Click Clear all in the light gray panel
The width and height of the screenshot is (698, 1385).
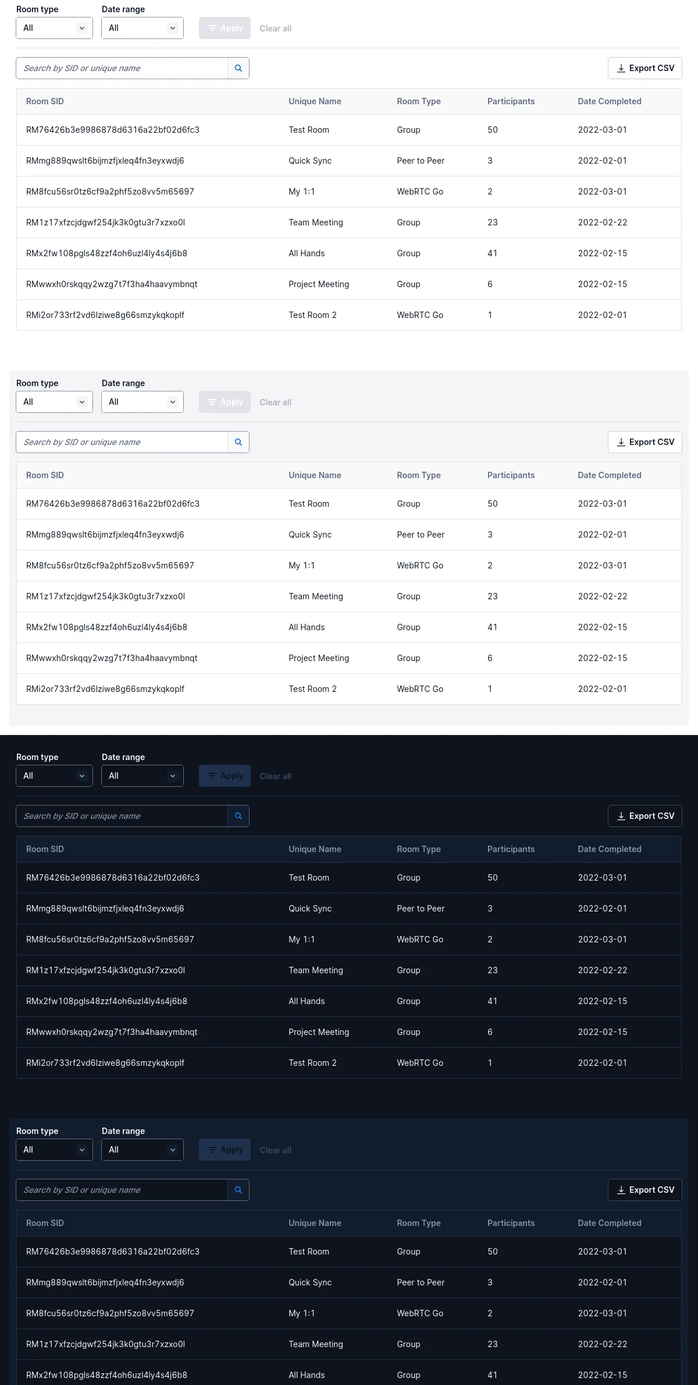275,402
